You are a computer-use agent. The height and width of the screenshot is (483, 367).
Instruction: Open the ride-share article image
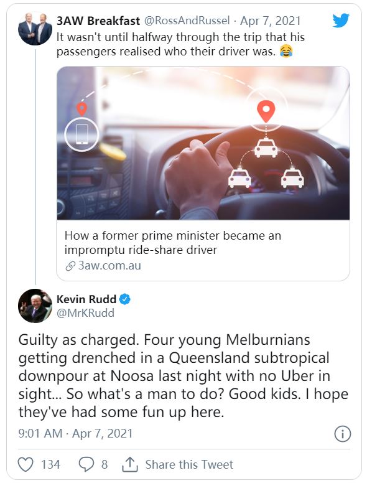click(x=203, y=143)
